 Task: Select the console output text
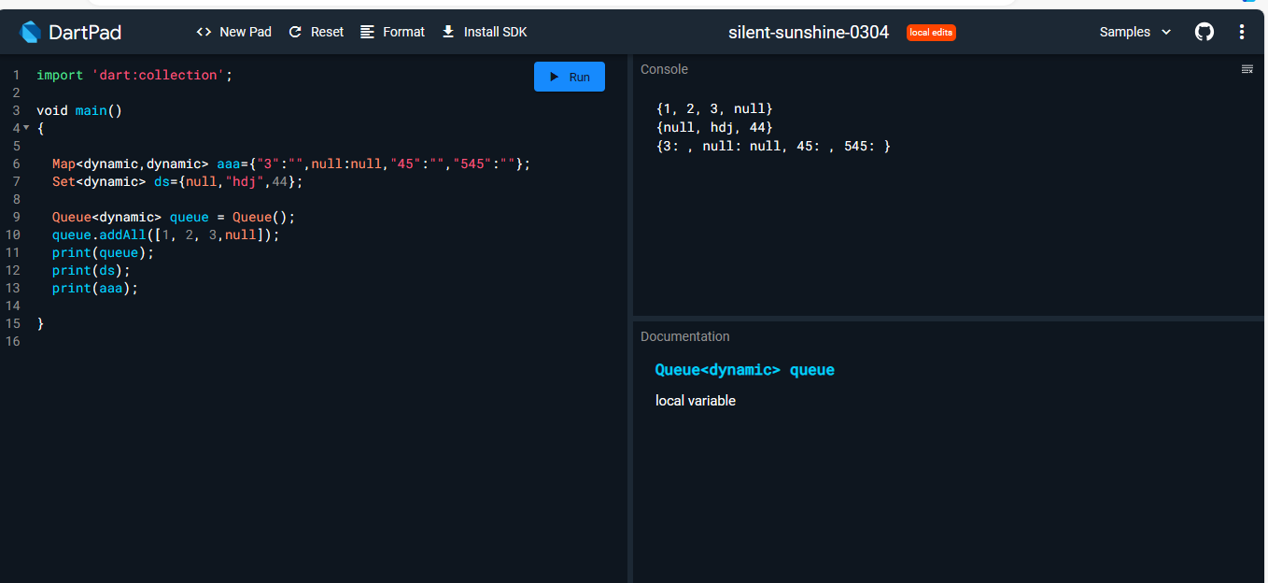click(773, 126)
